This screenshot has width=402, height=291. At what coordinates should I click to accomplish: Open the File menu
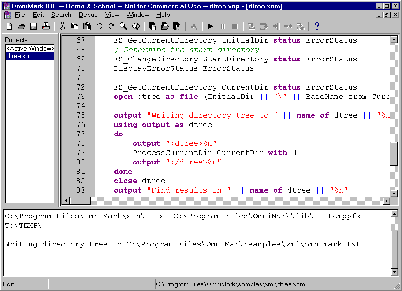pos(20,15)
